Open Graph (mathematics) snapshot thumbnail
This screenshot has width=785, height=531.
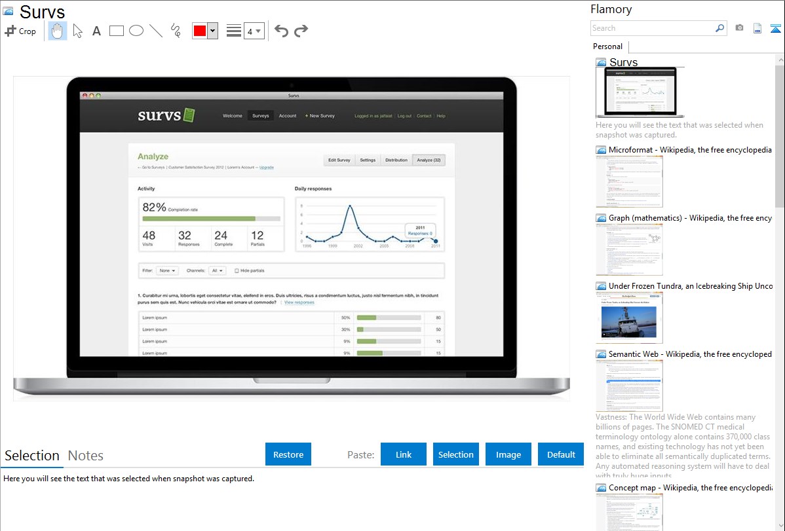click(x=629, y=249)
